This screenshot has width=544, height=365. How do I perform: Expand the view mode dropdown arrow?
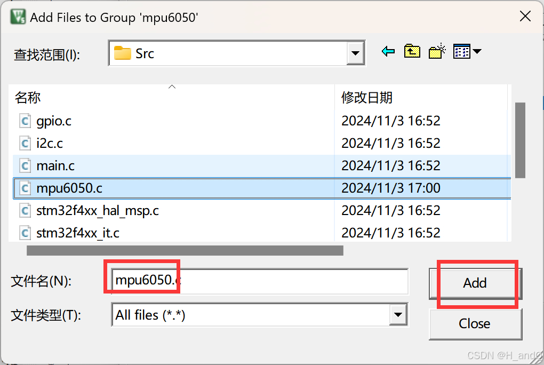(476, 51)
